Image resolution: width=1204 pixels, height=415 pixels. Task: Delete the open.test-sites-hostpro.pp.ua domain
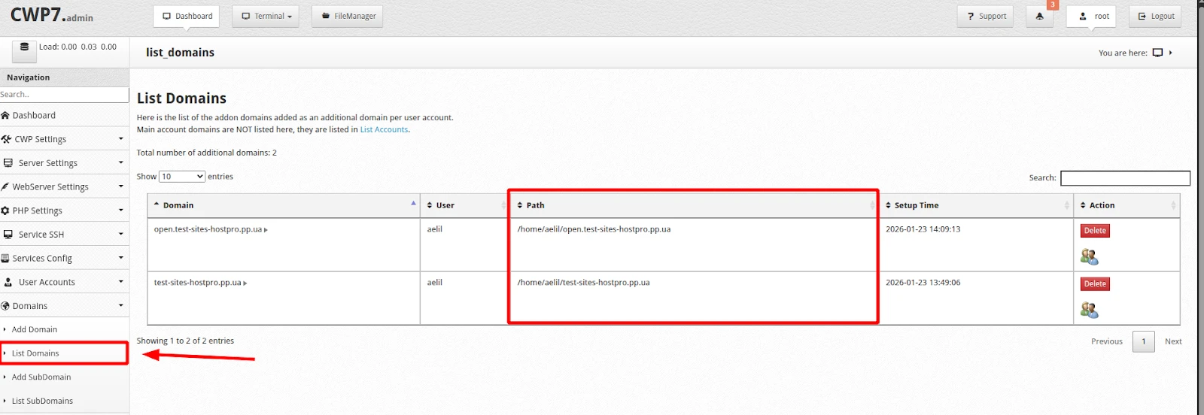click(1095, 231)
